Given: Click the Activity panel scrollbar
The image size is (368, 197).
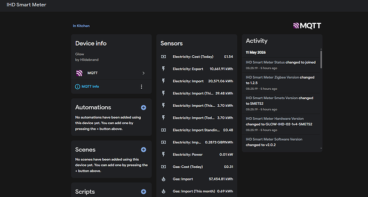Looking at the screenshot, I should [321, 59].
